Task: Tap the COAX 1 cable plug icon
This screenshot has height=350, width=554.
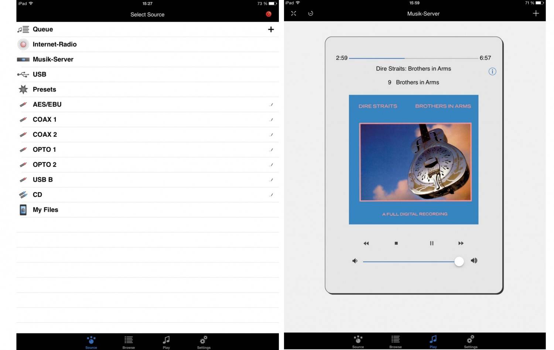Action: tap(23, 120)
